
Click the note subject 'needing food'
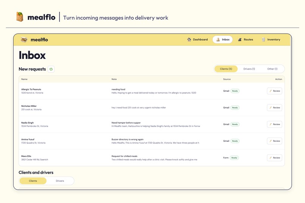[118, 89]
